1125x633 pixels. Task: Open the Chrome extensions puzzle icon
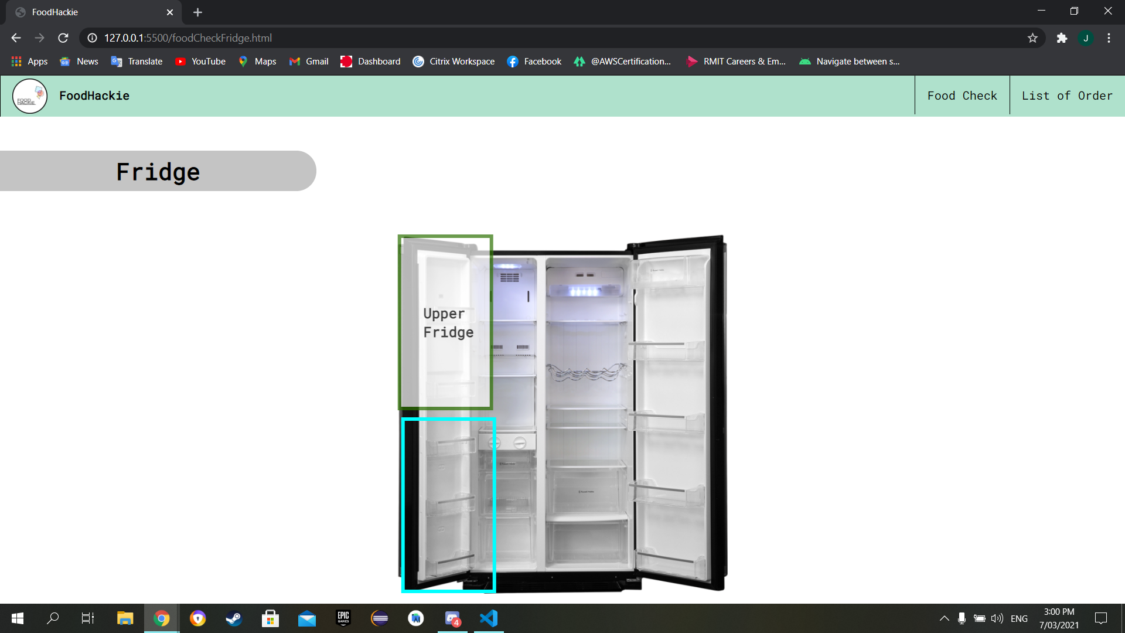point(1062,38)
